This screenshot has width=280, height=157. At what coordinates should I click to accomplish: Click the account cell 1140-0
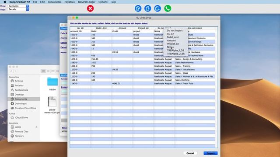pyautogui.click(x=80, y=83)
